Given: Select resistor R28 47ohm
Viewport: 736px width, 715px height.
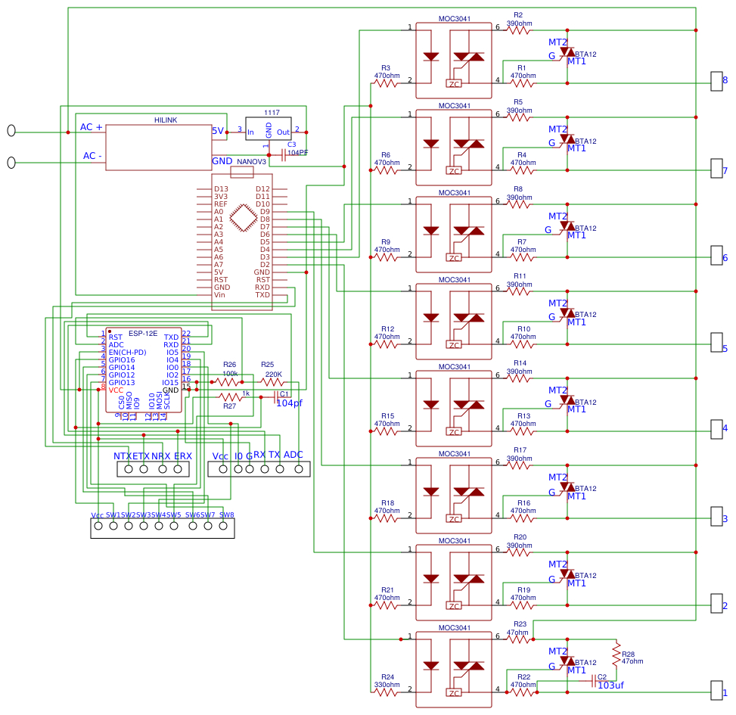Looking at the screenshot, I should point(616,652).
